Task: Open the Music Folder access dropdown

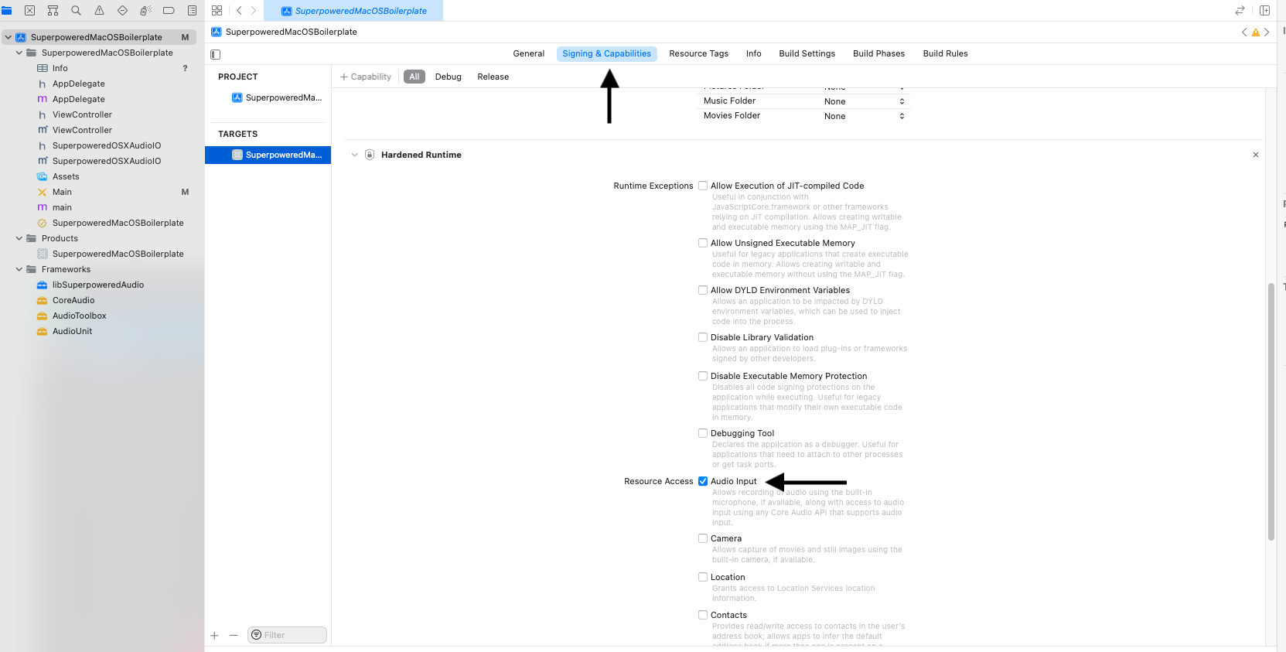Action: point(865,101)
